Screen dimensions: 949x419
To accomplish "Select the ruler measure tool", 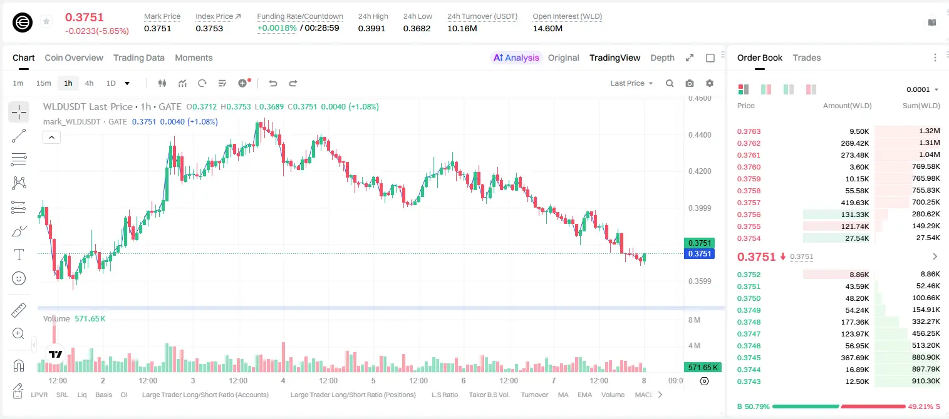I will pos(19,310).
